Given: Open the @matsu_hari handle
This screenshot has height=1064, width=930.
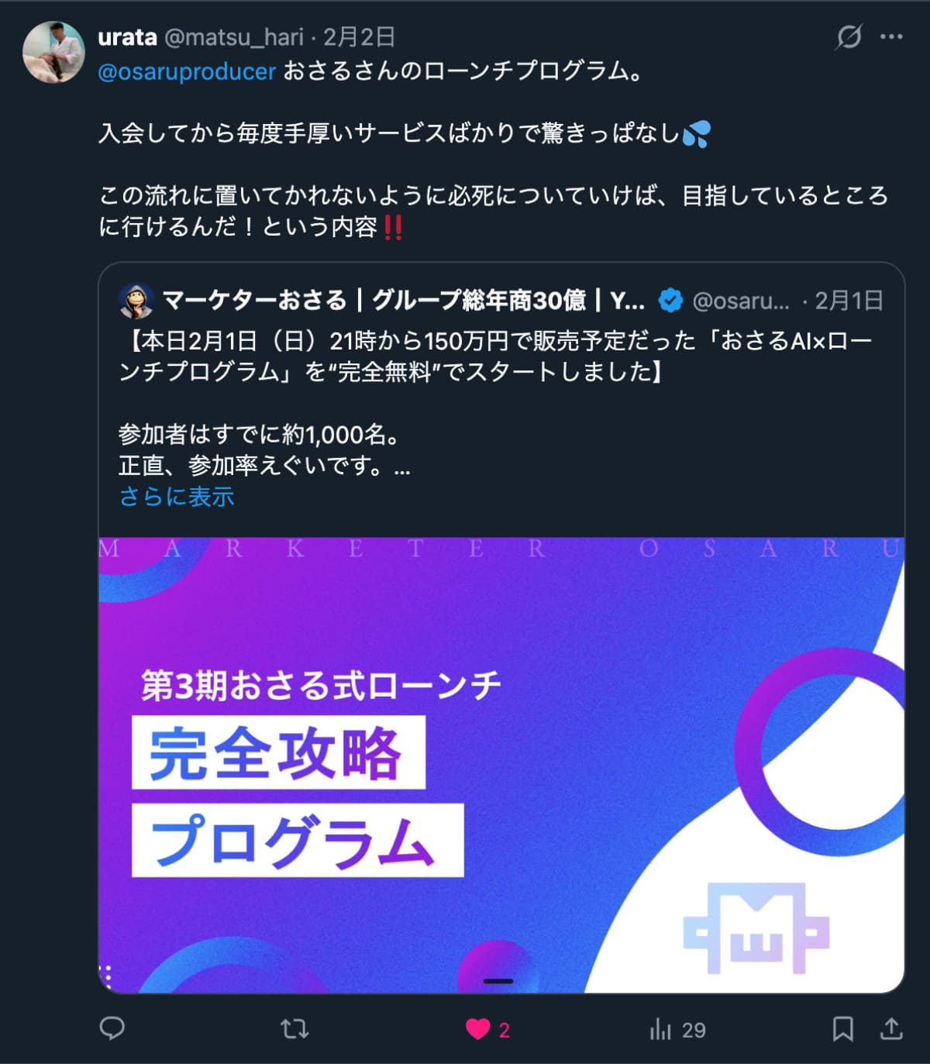Looking at the screenshot, I should 233,36.
